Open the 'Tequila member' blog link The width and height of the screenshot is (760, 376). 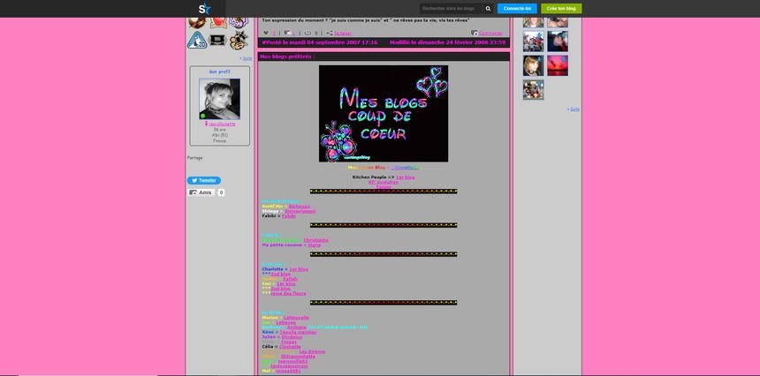[x=298, y=332]
